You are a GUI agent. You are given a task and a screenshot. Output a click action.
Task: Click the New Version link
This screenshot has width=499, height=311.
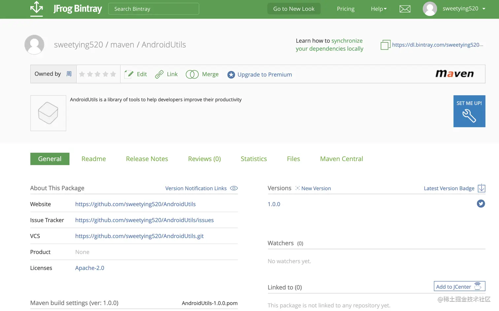click(x=316, y=188)
